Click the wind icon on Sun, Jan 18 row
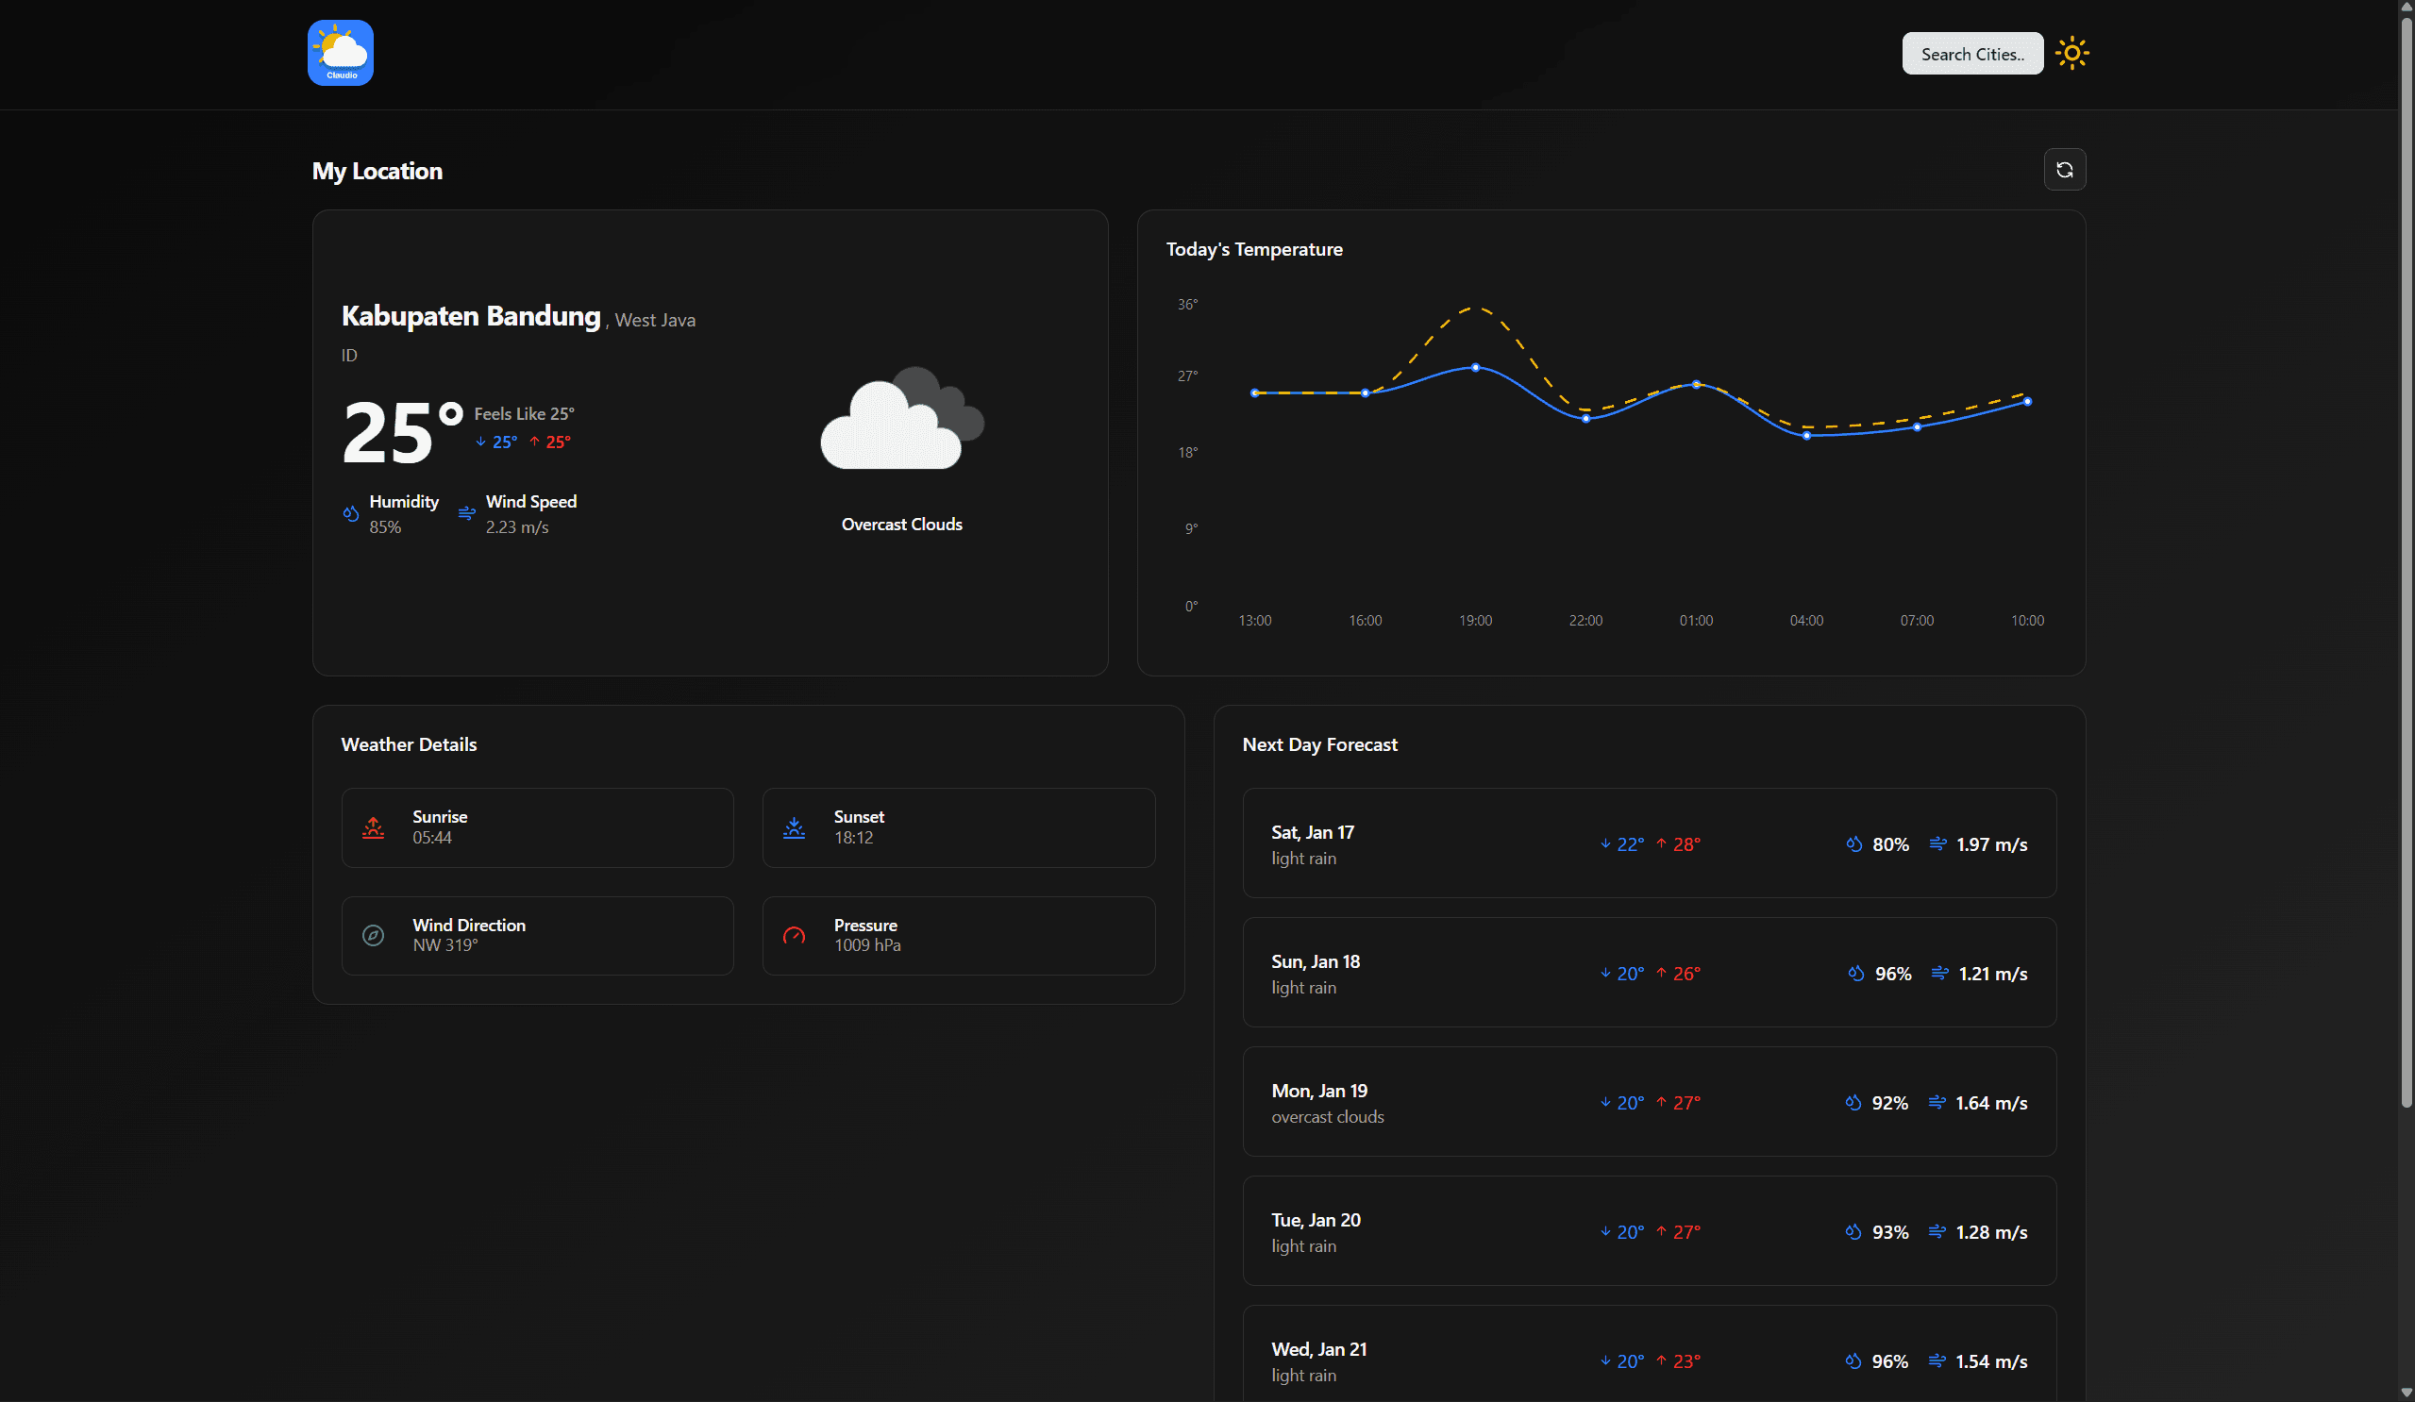The width and height of the screenshot is (2415, 1402). 1939,974
